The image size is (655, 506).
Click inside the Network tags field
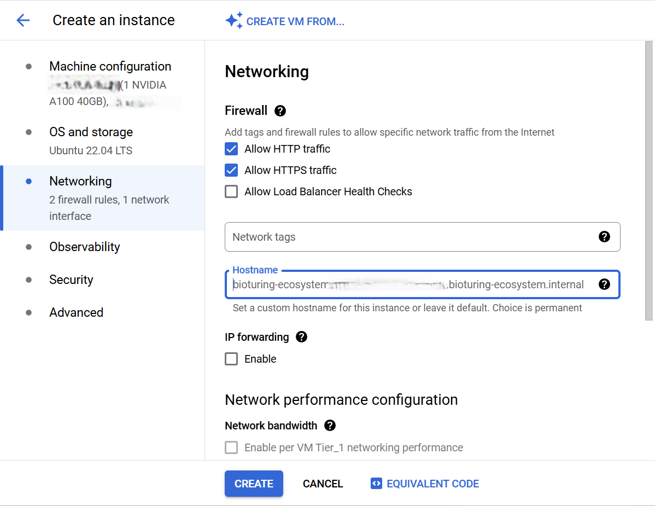(410, 237)
